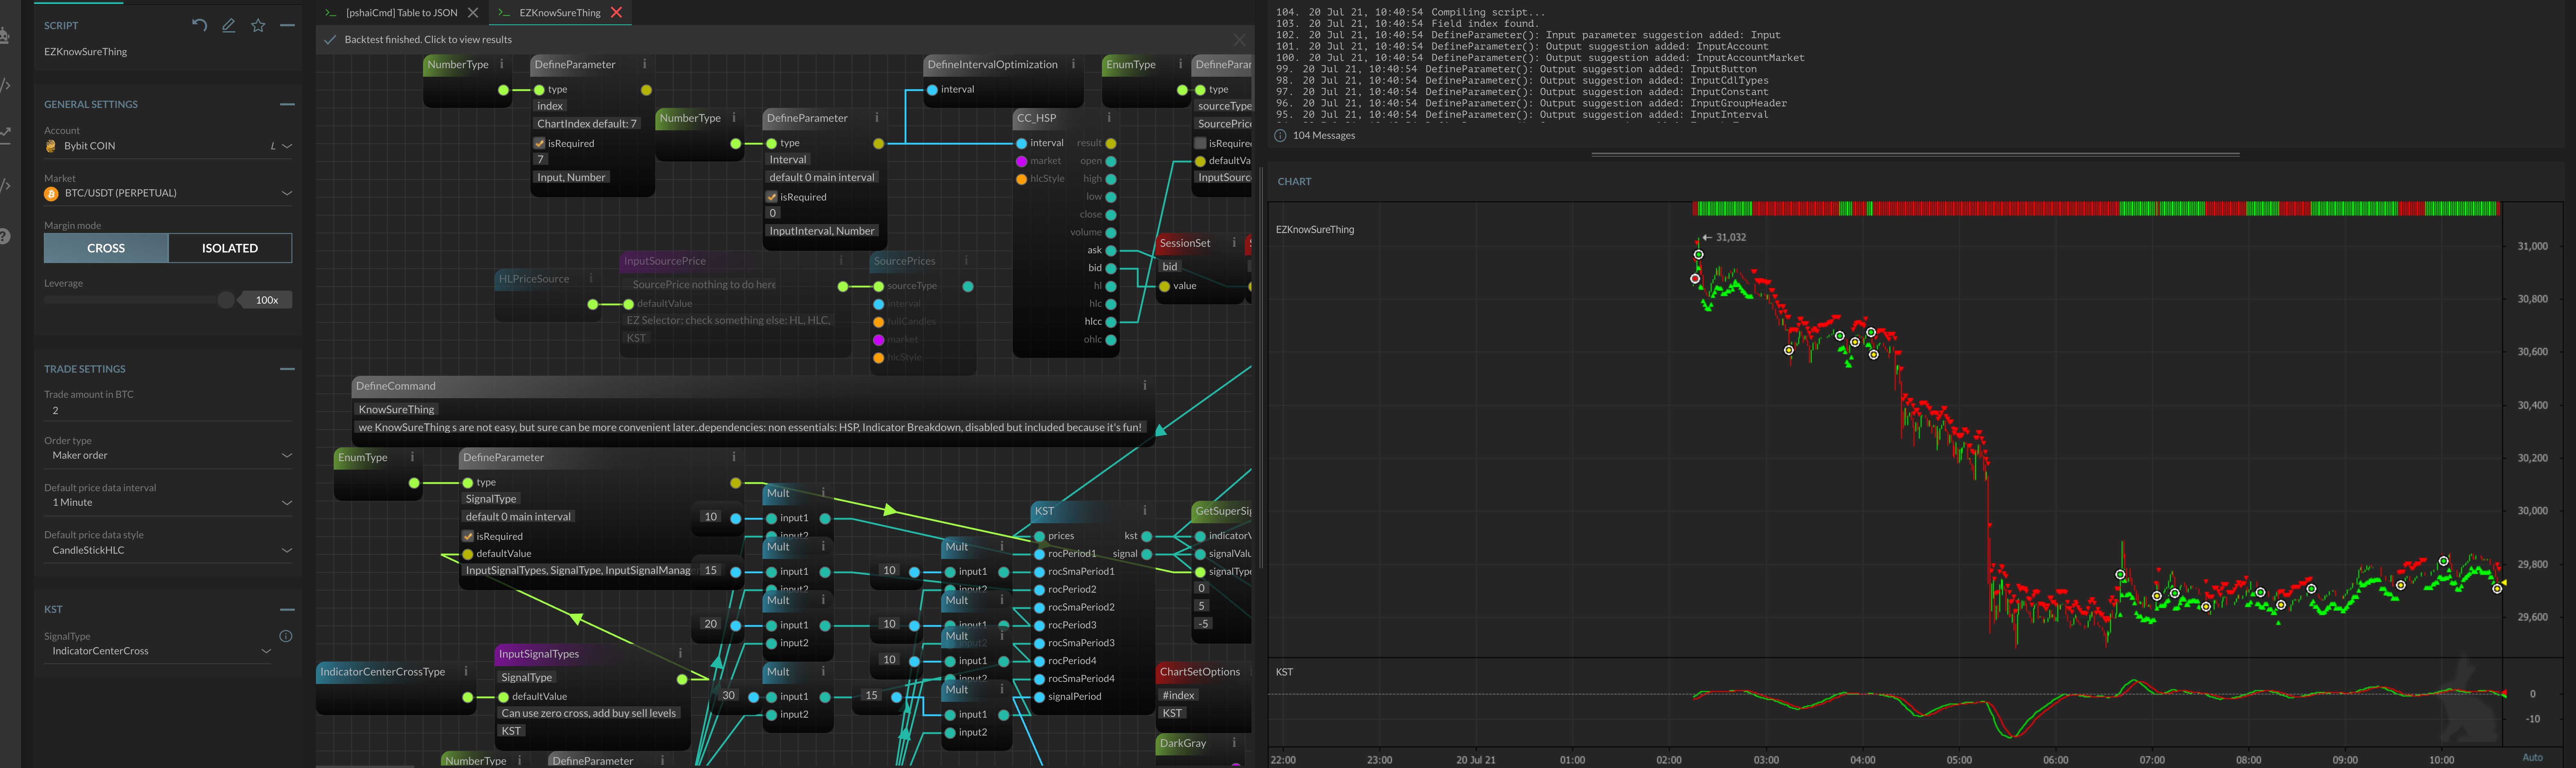
Task: Open info icon on InputSourcePrice node
Action: point(840,260)
